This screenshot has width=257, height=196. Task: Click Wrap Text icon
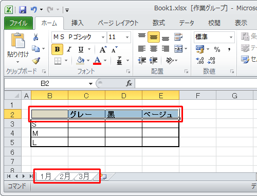click(x=178, y=37)
